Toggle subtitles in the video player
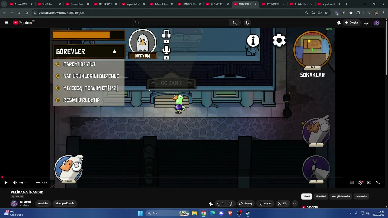388x218 pixels. [x=352, y=183]
